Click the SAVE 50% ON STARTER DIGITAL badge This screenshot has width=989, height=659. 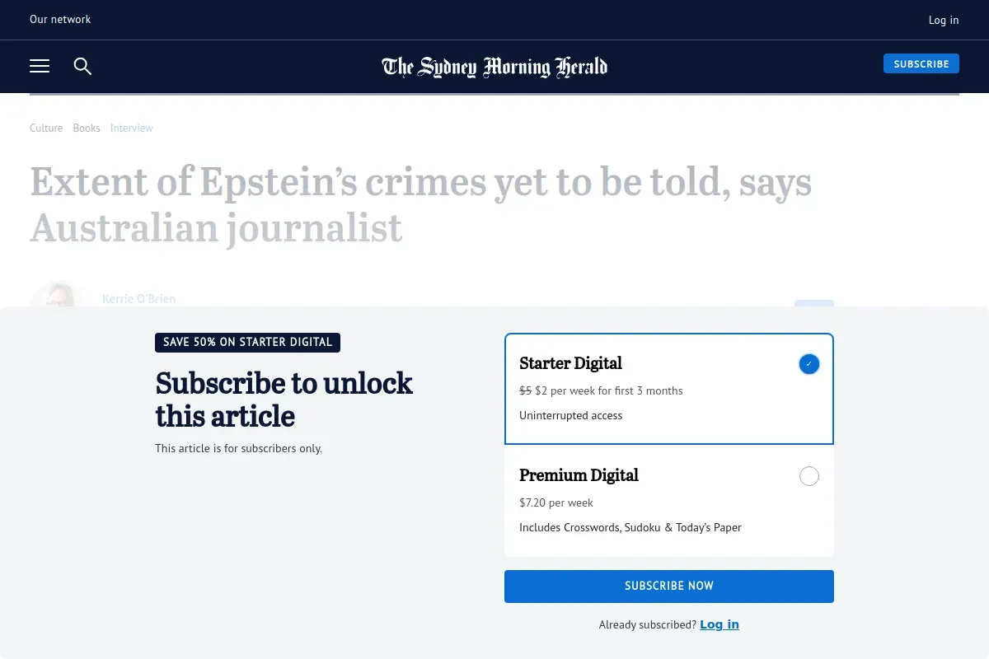(x=247, y=342)
